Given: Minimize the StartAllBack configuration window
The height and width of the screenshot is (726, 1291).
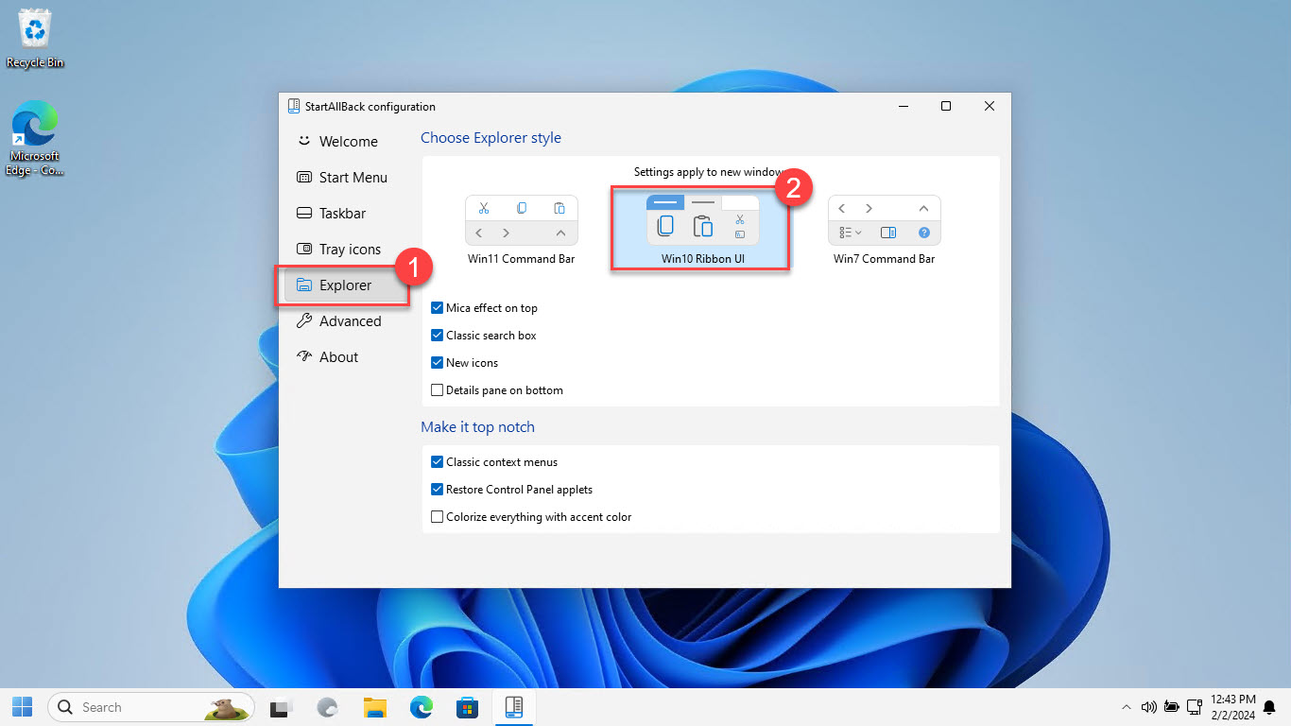Looking at the screenshot, I should 903,107.
